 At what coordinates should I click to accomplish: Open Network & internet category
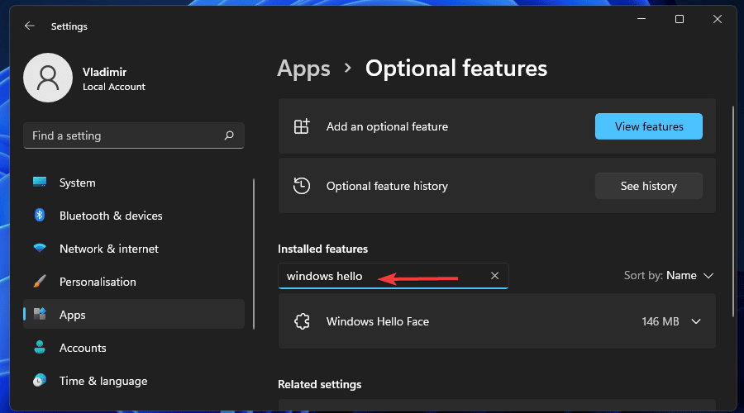click(x=134, y=249)
